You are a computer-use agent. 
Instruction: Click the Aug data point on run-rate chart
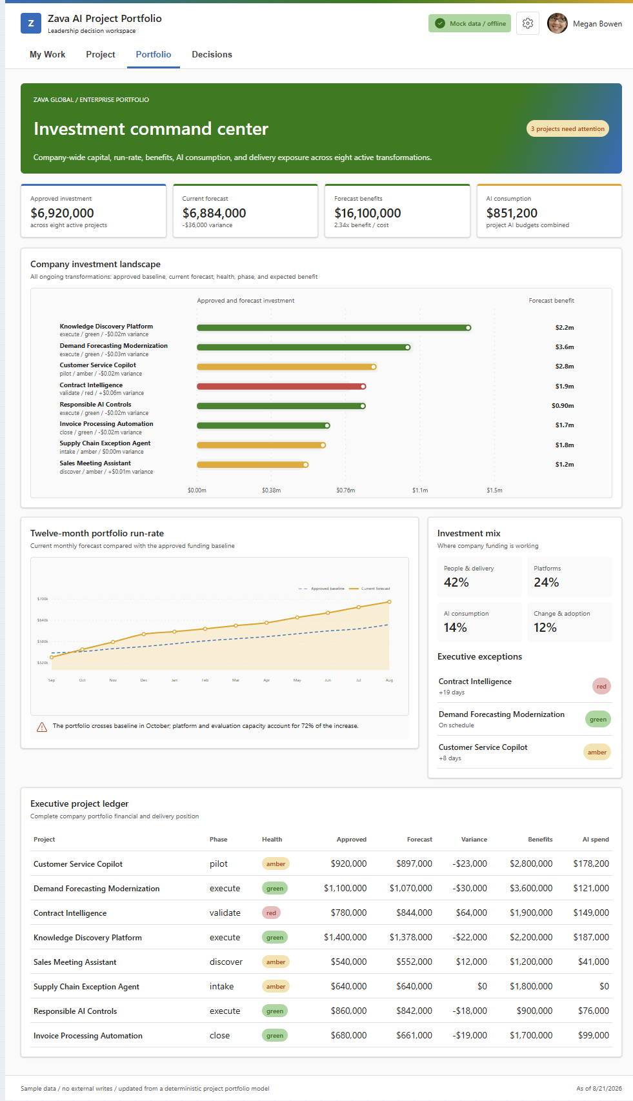click(389, 602)
